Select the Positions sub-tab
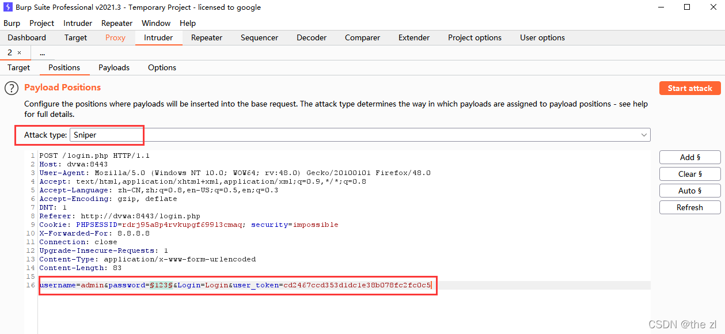Viewport: 725px width, 334px height. point(64,67)
